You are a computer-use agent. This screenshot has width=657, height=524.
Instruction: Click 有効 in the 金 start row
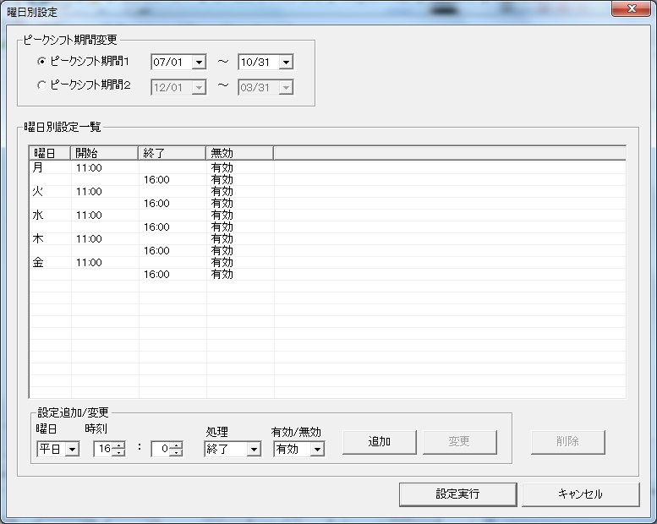(222, 263)
